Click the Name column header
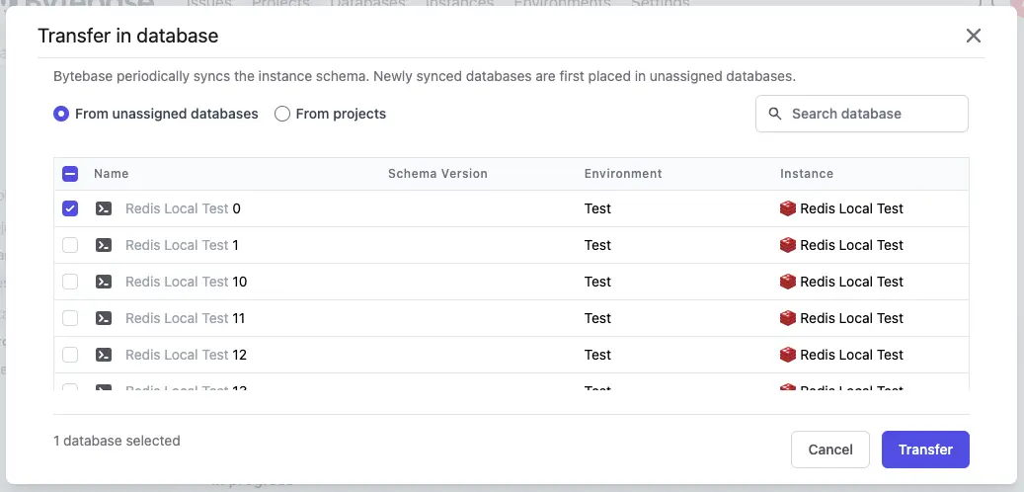The width and height of the screenshot is (1024, 492). [111, 174]
